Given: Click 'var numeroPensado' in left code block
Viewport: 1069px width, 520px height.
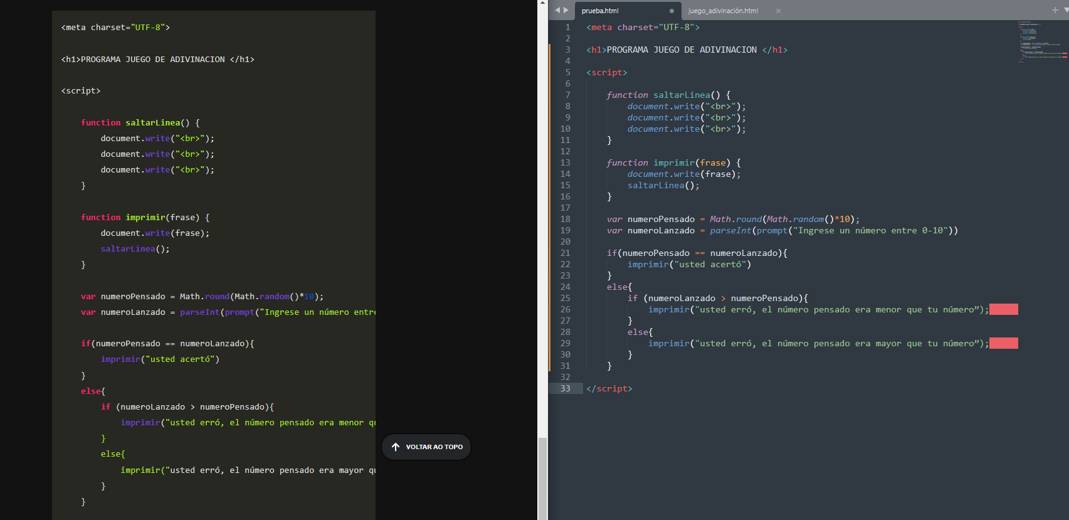Looking at the screenshot, I should (x=123, y=296).
